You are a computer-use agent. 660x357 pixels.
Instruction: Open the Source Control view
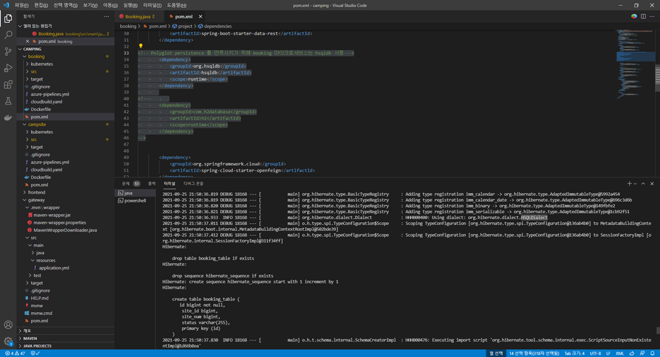(8, 51)
